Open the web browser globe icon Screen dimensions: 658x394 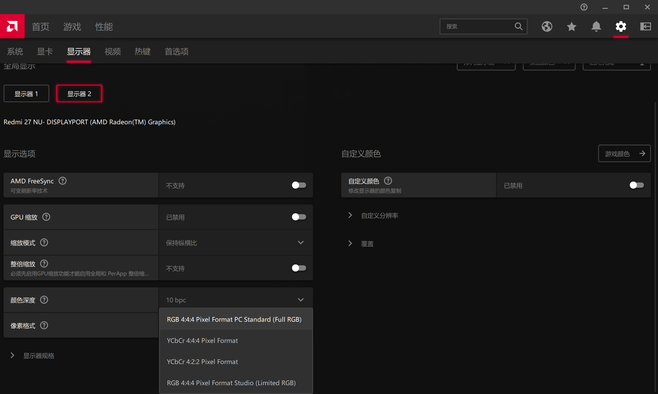(547, 26)
